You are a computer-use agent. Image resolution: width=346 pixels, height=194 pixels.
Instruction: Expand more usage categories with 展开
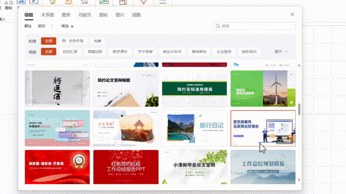[x=281, y=52]
